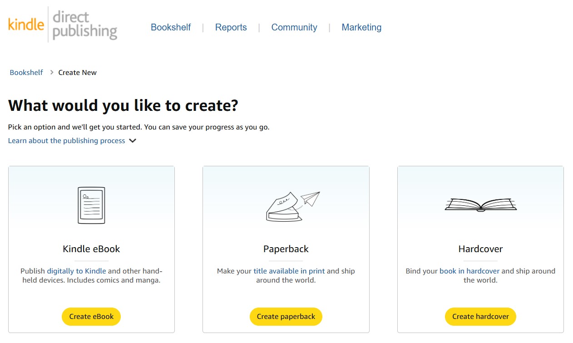Open the Community navigation item
The width and height of the screenshot is (573, 343).
point(294,27)
